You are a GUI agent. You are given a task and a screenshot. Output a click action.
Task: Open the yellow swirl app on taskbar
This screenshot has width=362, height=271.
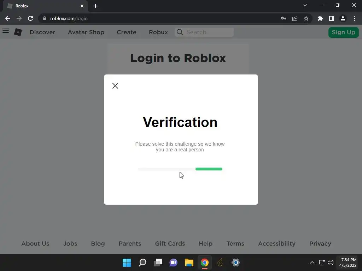(220, 263)
